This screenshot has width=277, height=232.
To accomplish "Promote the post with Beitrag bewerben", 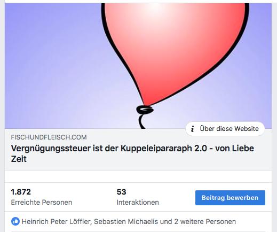I will [x=230, y=198].
